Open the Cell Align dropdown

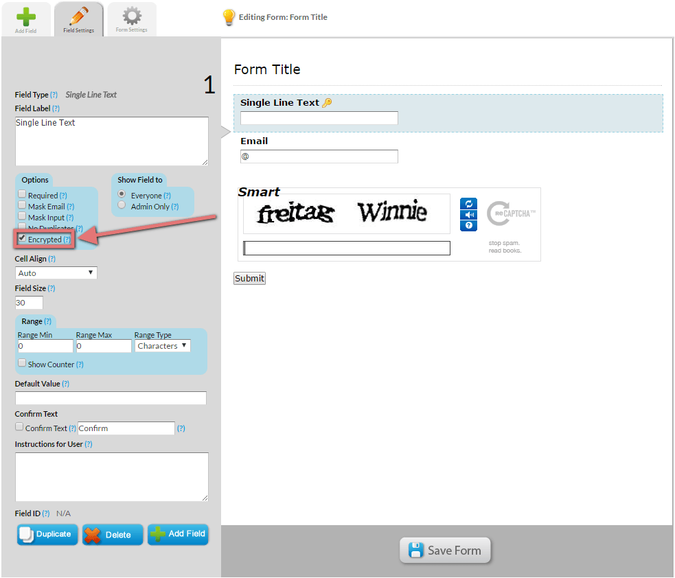click(x=56, y=273)
